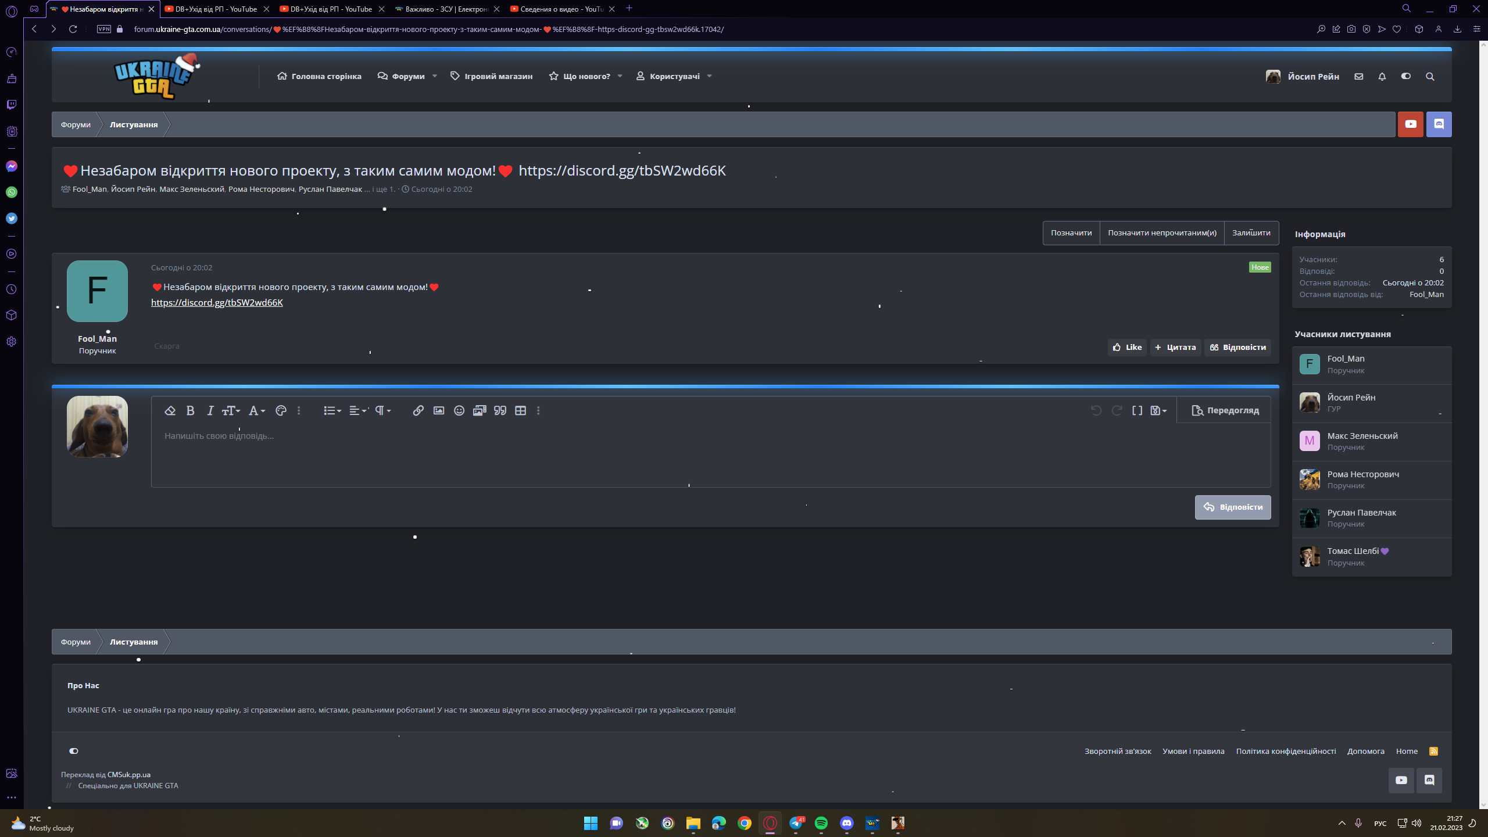This screenshot has width=1488, height=837.
Task: Click in the reply text field
Action: point(710,456)
